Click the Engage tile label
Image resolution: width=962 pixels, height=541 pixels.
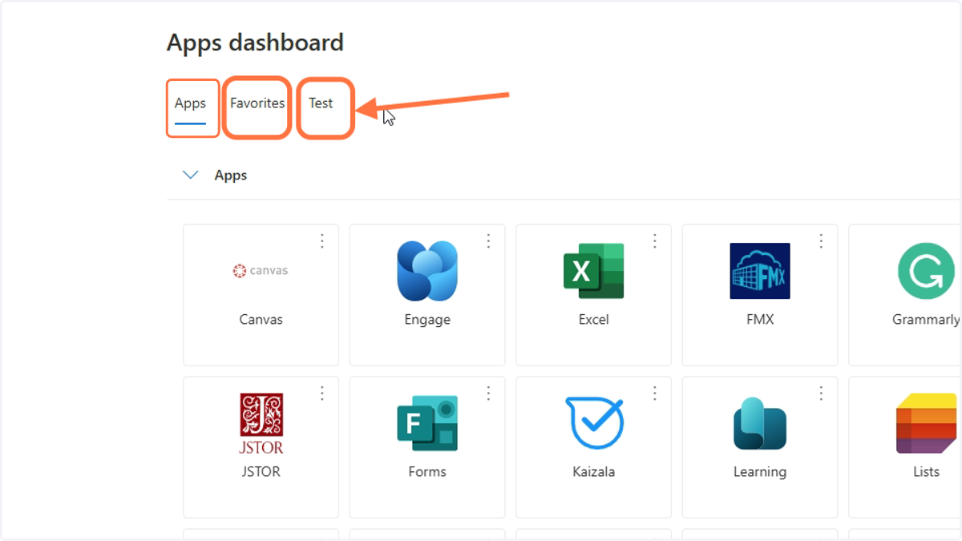coord(427,320)
